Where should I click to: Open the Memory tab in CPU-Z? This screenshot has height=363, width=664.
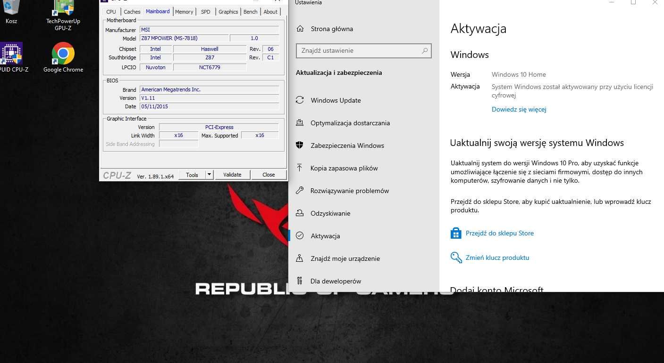coord(184,12)
